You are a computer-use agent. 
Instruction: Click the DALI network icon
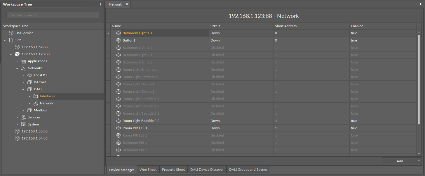pyautogui.click(x=29, y=89)
